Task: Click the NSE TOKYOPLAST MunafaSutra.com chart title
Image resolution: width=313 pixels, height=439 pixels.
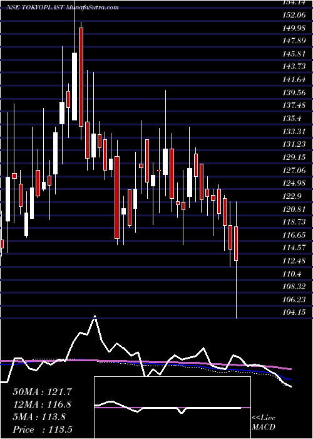Action: point(63,7)
